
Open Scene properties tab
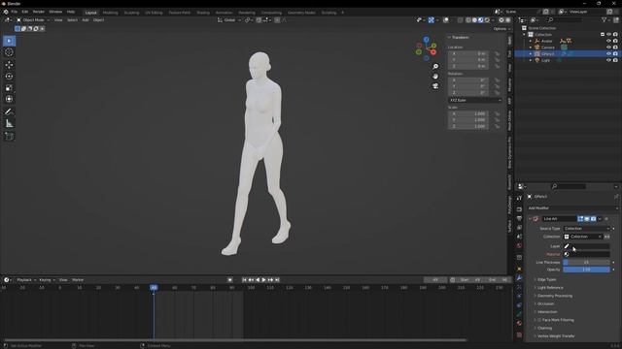tap(519, 237)
